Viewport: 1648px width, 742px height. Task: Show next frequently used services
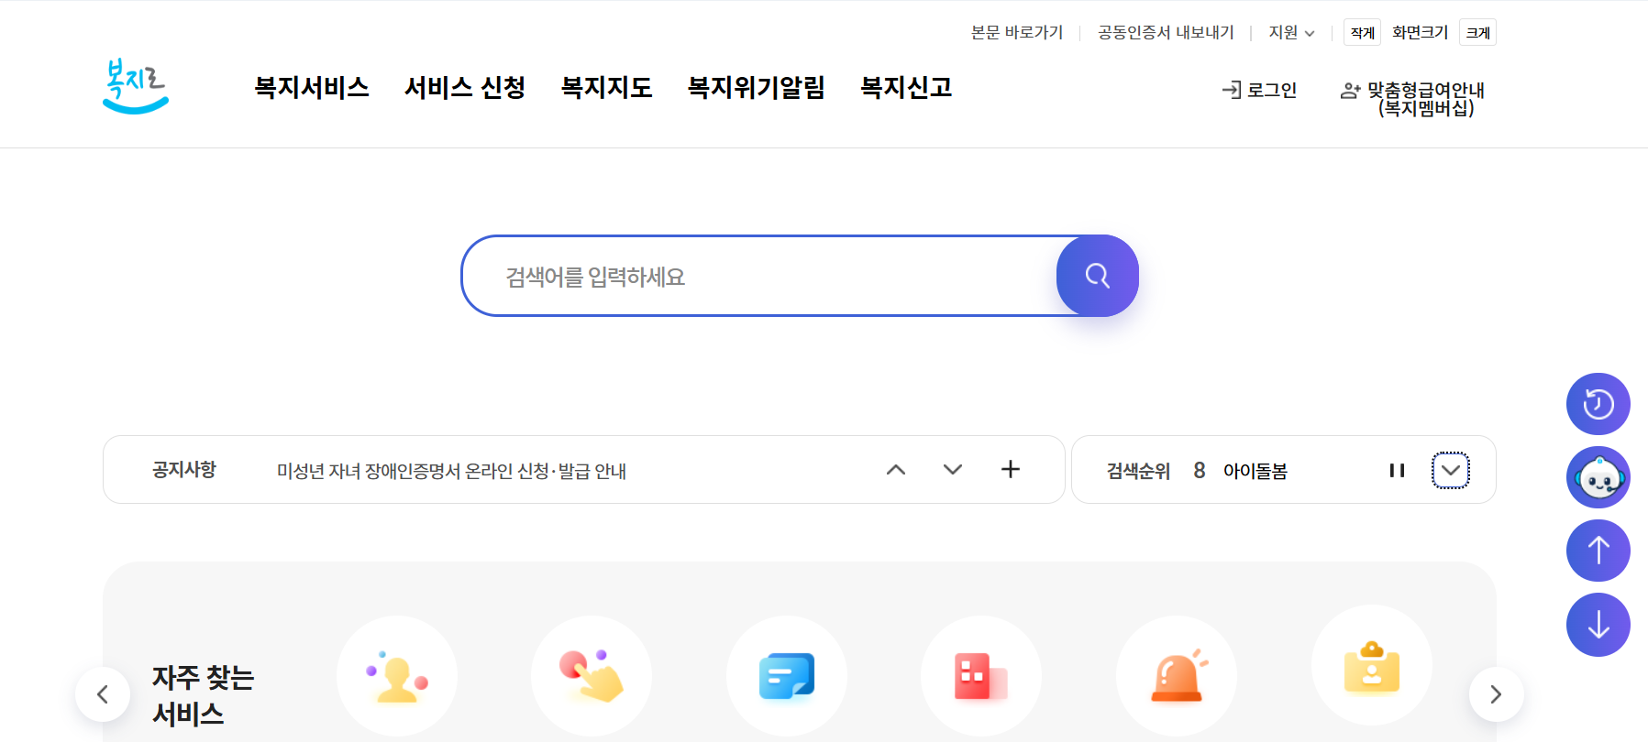[x=1496, y=694]
